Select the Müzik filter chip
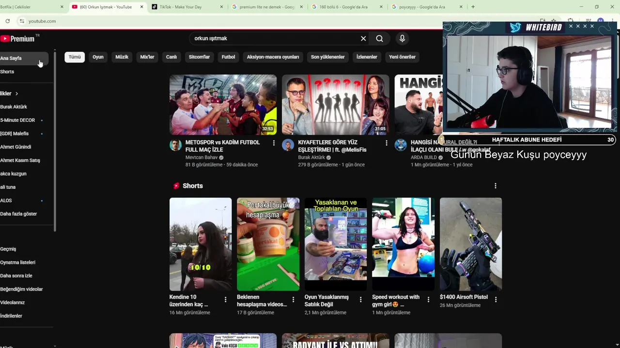The height and width of the screenshot is (348, 620). pos(122,57)
